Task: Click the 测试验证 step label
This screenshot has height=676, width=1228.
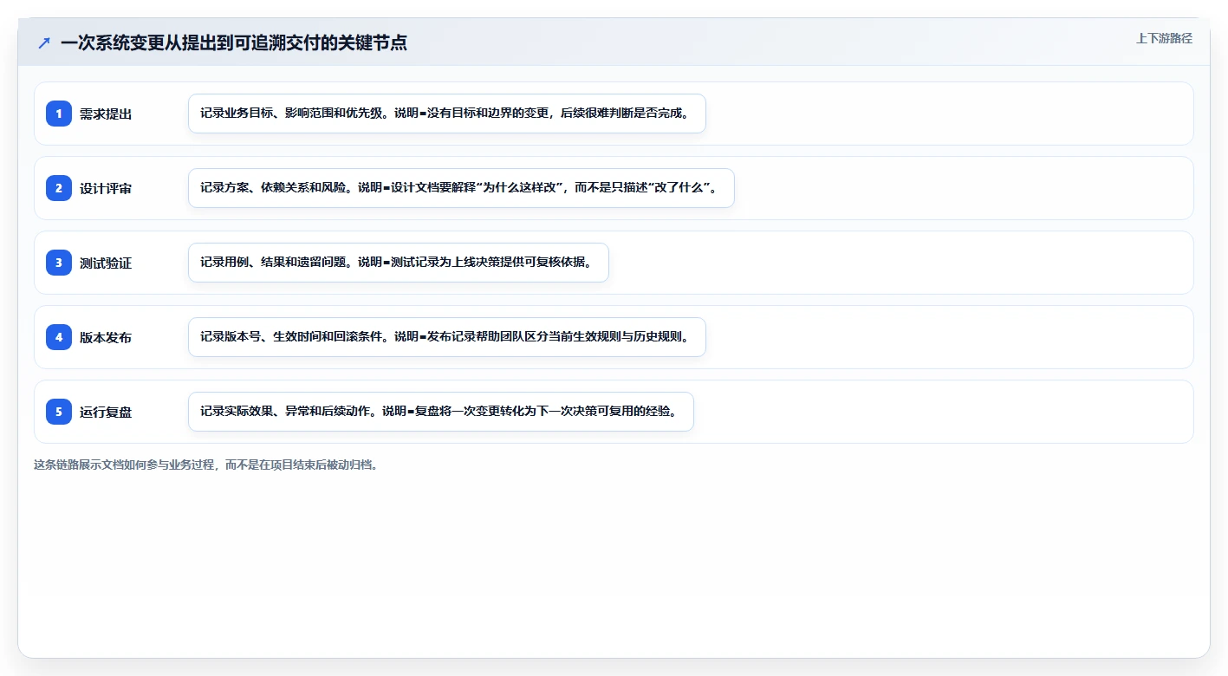Action: click(x=106, y=263)
